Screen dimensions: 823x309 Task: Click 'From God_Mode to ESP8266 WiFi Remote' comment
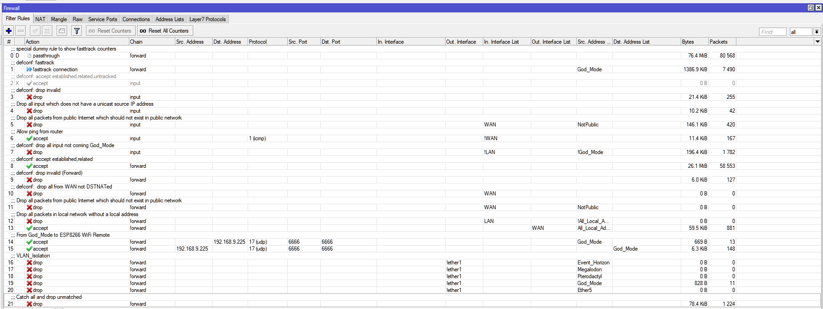[x=63, y=235]
